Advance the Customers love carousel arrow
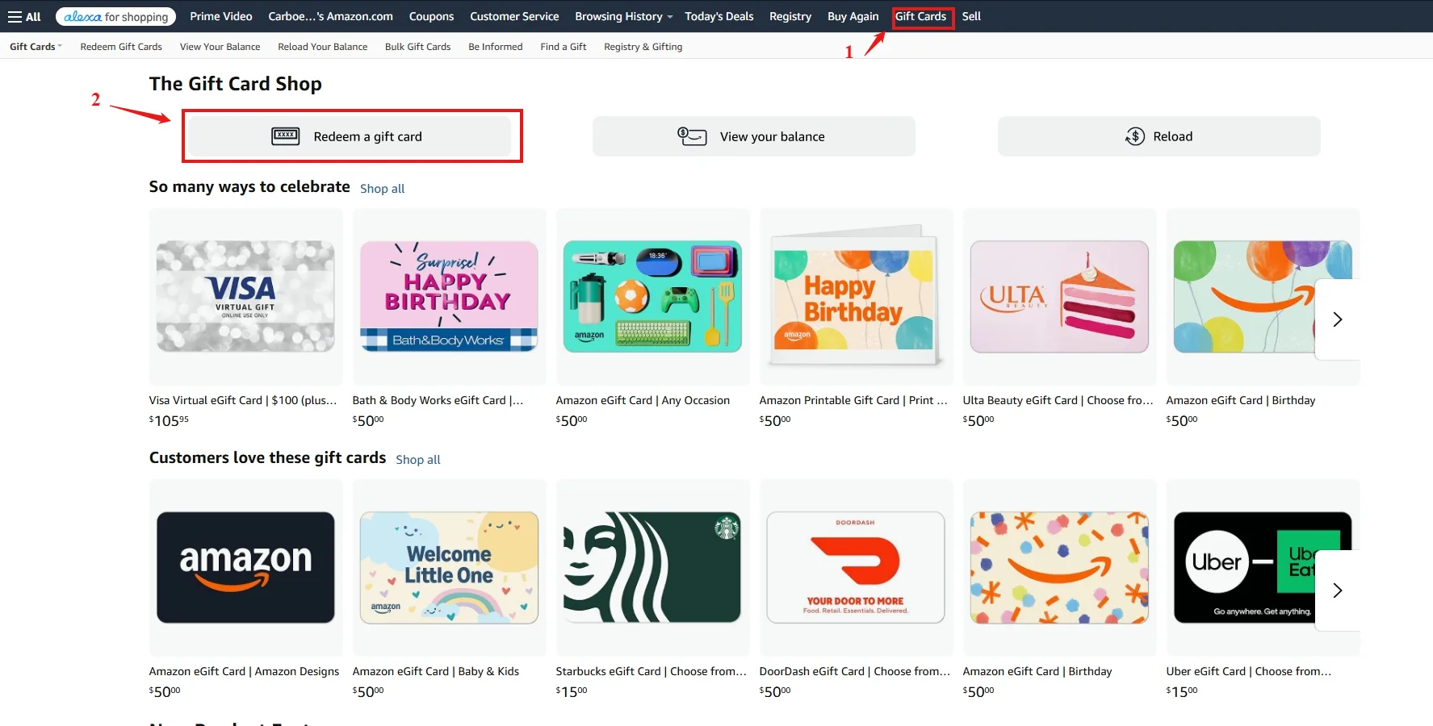1433x726 pixels. click(x=1337, y=590)
